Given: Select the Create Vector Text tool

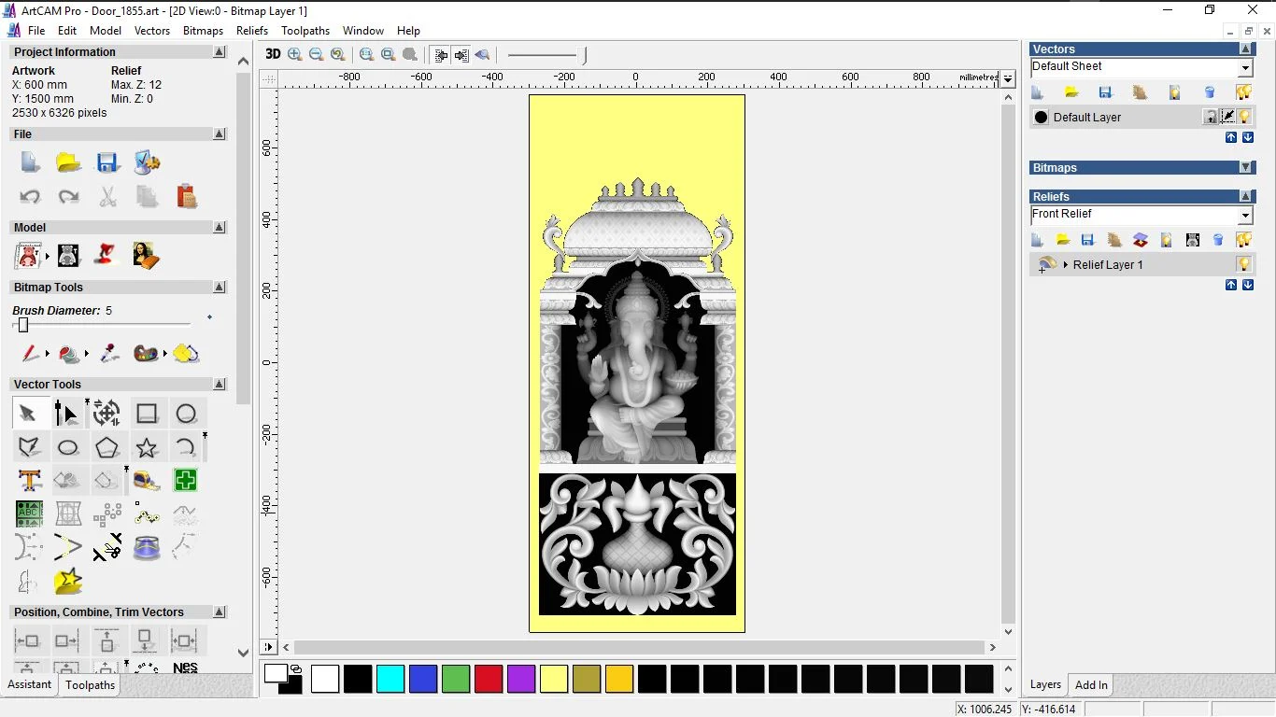Looking at the screenshot, I should tap(31, 479).
